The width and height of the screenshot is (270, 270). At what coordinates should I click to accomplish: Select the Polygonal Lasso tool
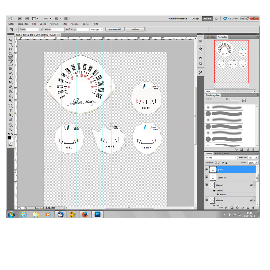pos(10,49)
